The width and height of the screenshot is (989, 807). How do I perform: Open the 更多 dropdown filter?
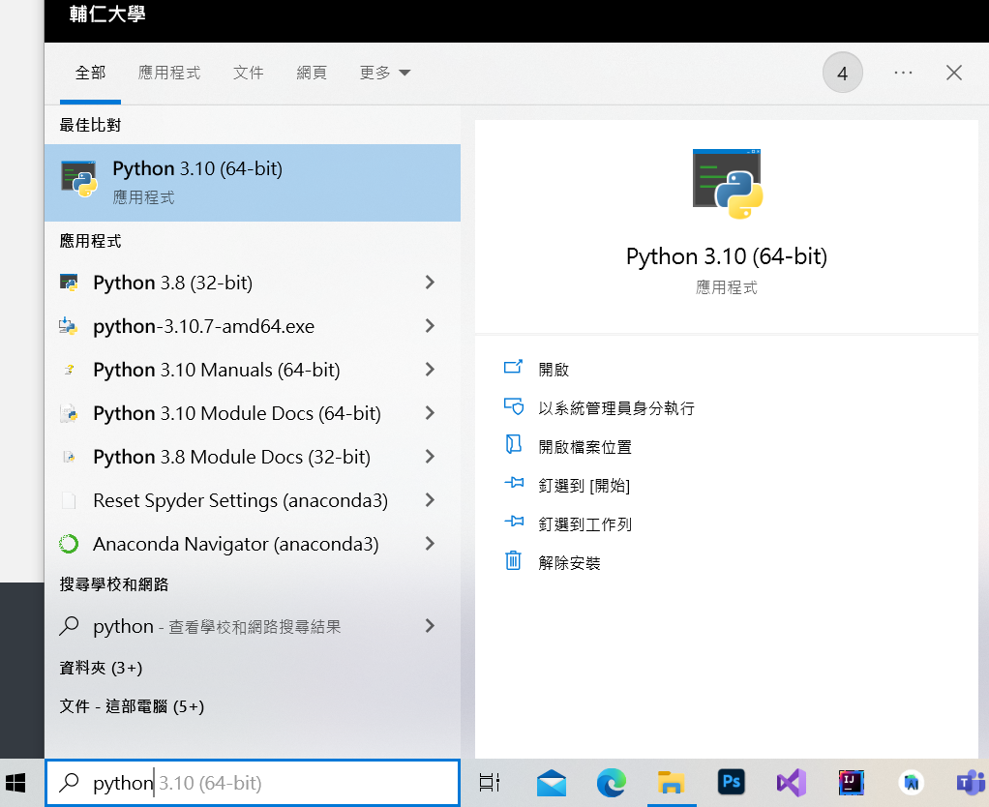tap(385, 74)
